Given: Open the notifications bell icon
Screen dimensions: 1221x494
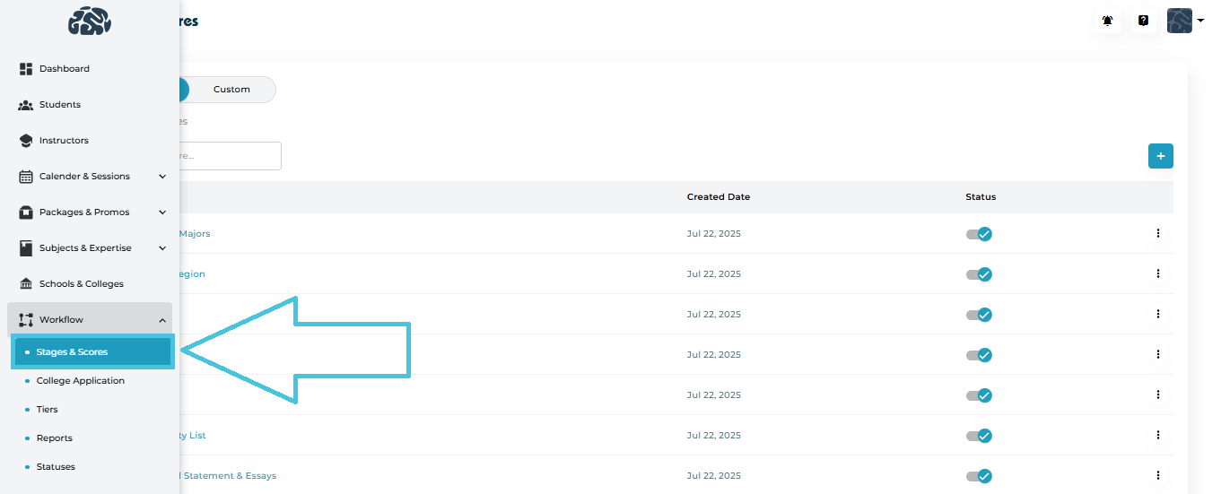Looking at the screenshot, I should tap(1108, 21).
